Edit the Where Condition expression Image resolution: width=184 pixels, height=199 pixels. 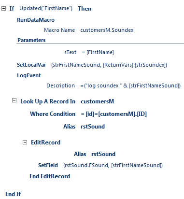click(114, 114)
